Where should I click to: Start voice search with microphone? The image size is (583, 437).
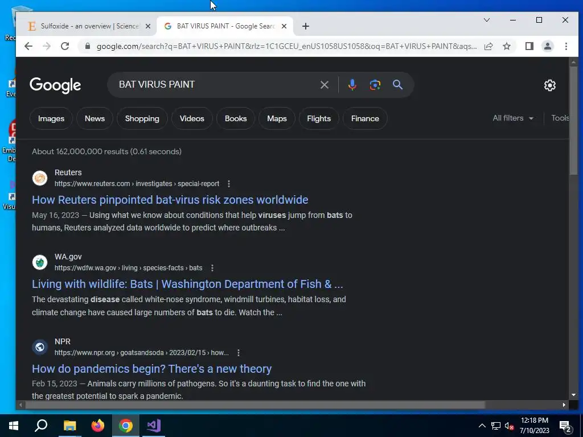352,85
